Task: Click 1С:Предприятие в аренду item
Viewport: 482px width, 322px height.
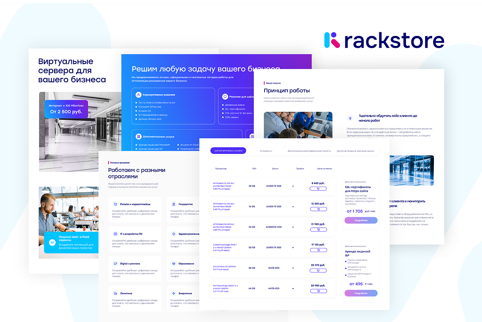Action: pos(153,115)
